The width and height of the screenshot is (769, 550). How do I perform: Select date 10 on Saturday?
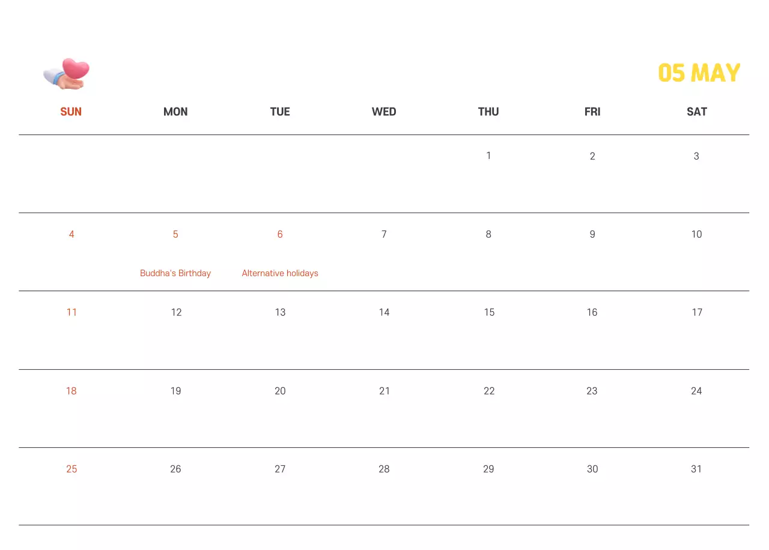pyautogui.click(x=696, y=234)
